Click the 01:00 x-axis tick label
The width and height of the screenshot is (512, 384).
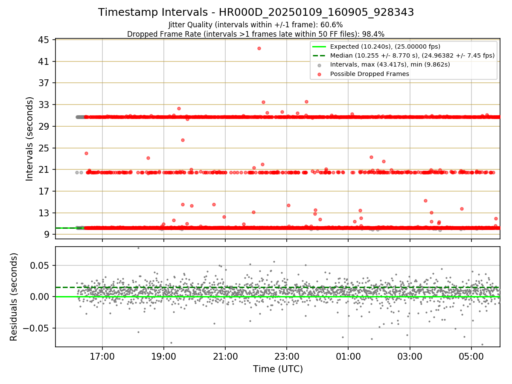(x=348, y=355)
